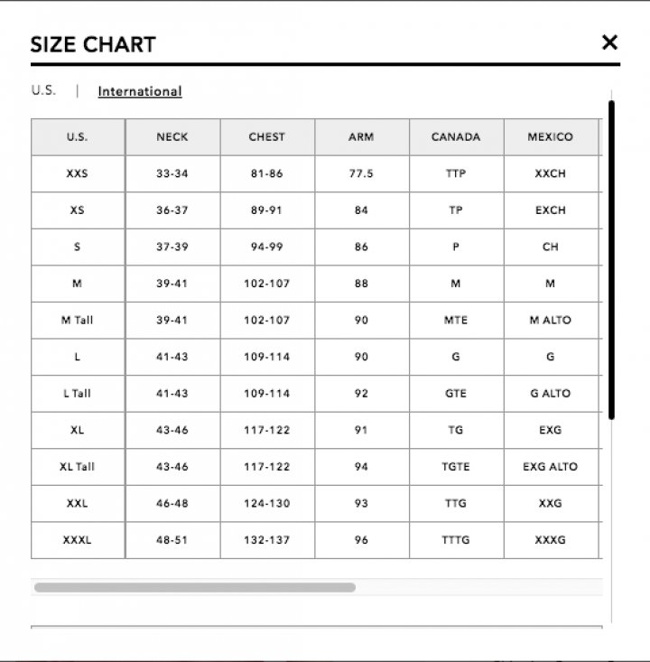Click the NECK column header

(x=172, y=137)
